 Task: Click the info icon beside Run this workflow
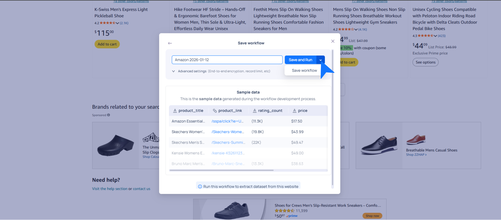click(x=200, y=187)
